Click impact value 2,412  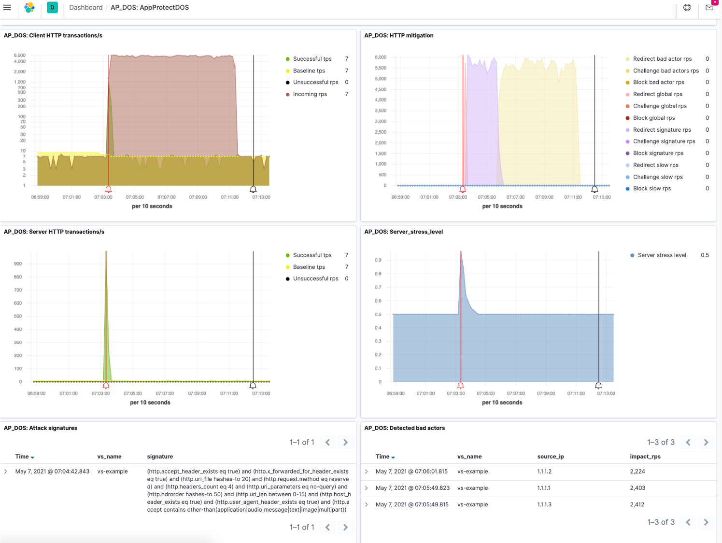point(637,504)
